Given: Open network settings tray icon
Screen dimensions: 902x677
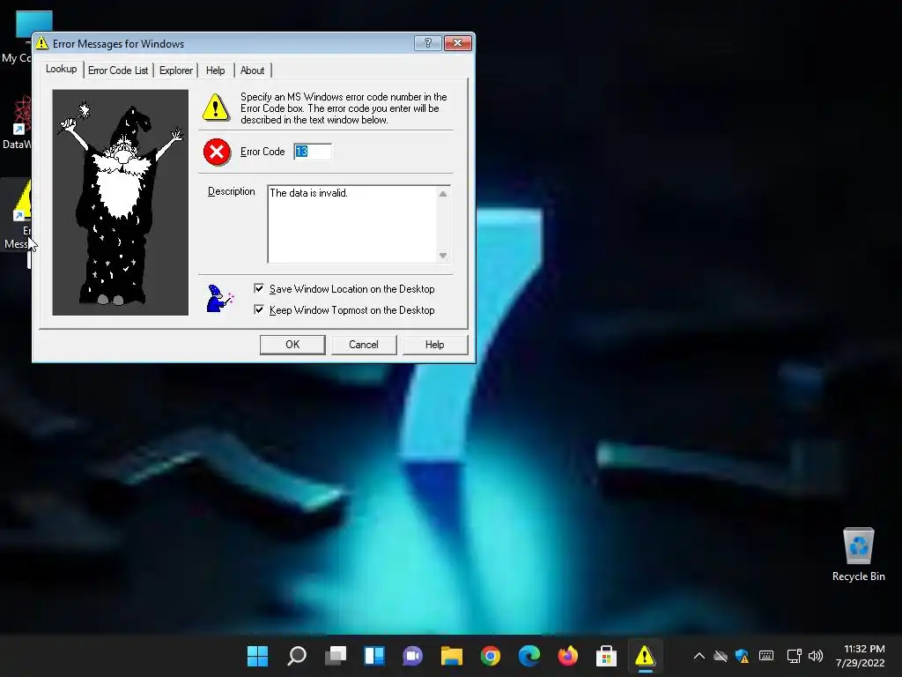Looking at the screenshot, I should pyautogui.click(x=795, y=656).
